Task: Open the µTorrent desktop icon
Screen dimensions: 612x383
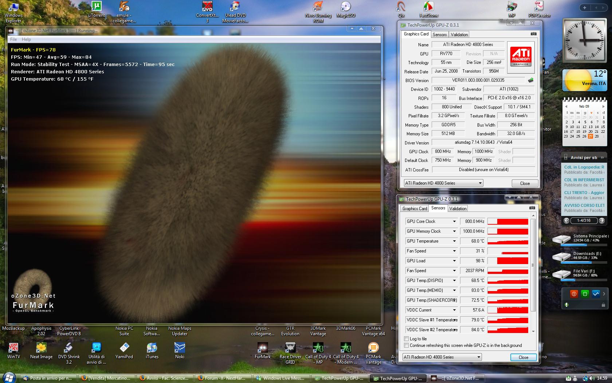Action: pyautogui.click(x=97, y=9)
